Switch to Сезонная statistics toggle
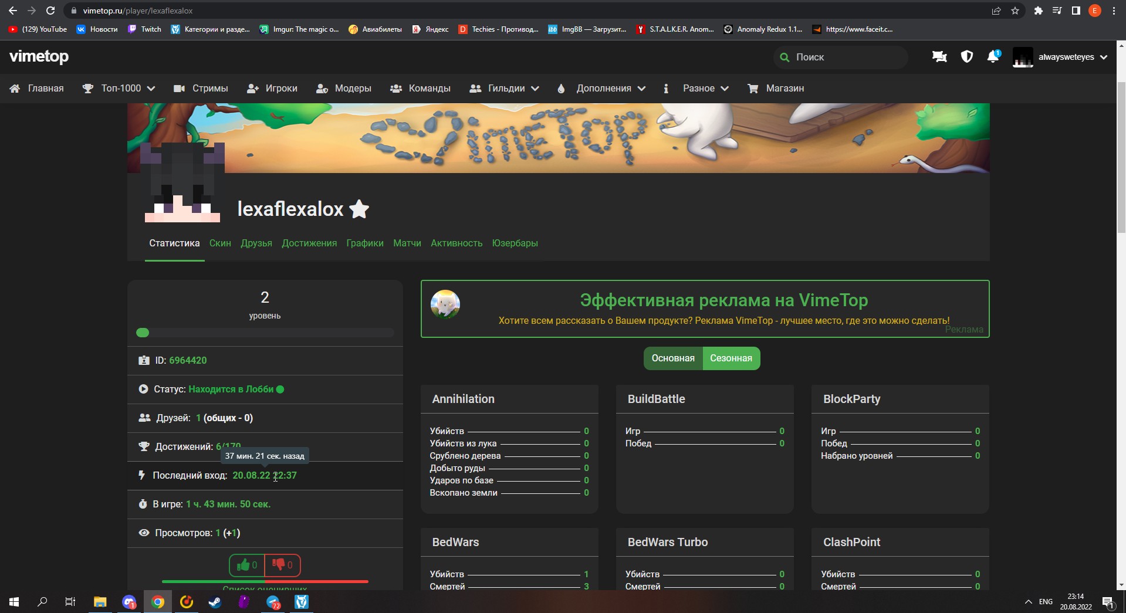The image size is (1126, 613). click(731, 358)
